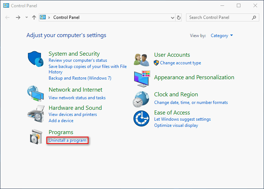The width and height of the screenshot is (264, 189).
Task: Open User Accounts category
Action: click(172, 55)
